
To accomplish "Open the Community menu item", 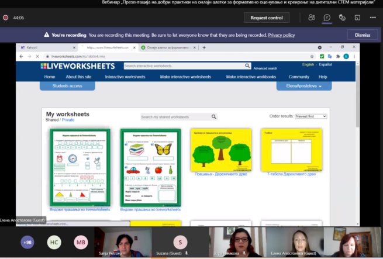I will (299, 77).
